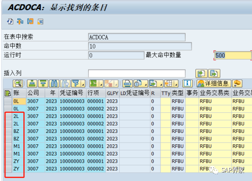This screenshot has height=181, width=252.
Task: Click the refresh document icon in the top toolbar
Action: click(x=10, y=21)
